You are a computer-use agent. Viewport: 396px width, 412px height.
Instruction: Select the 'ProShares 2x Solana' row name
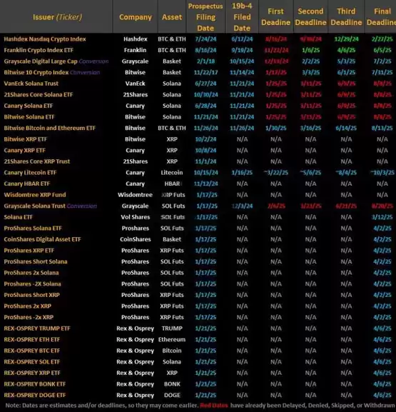tap(31, 273)
